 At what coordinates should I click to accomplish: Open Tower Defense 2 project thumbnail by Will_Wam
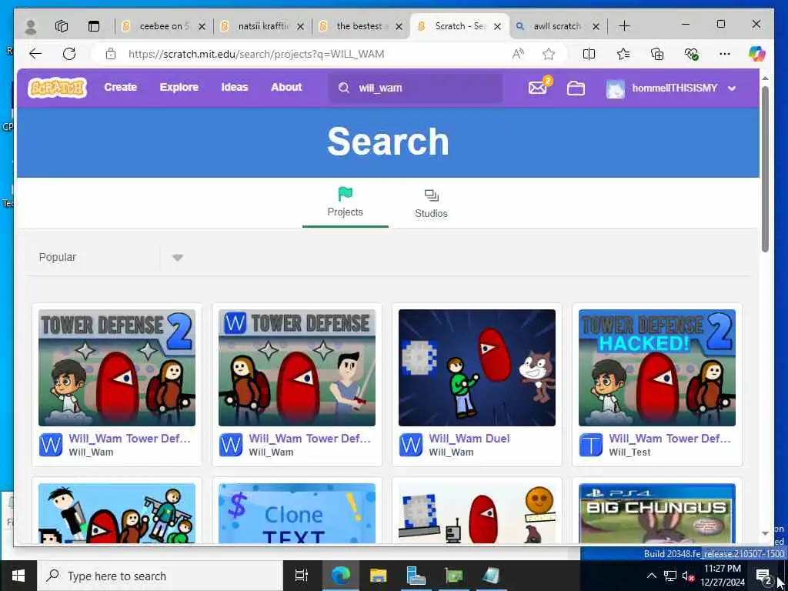coord(117,367)
